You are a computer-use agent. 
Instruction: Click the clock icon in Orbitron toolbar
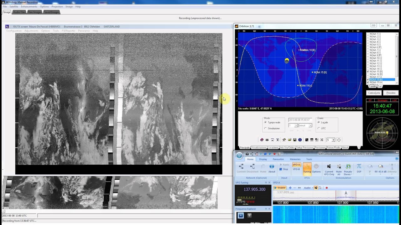pos(339,140)
